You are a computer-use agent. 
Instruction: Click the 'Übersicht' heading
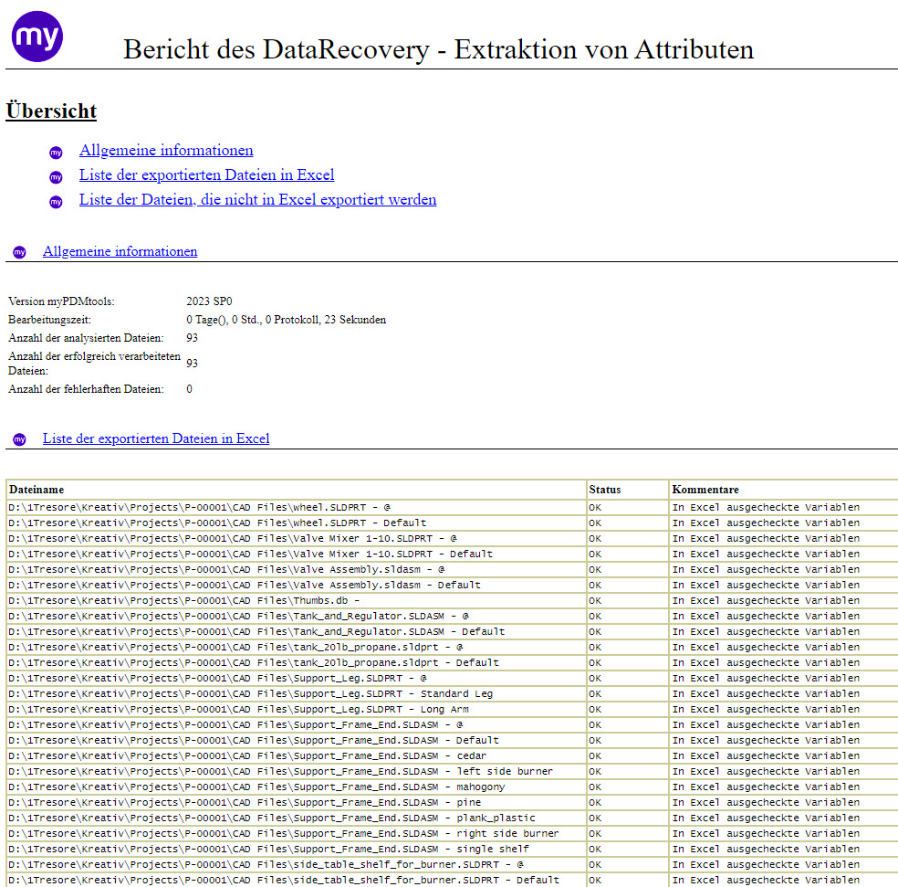pos(51,111)
